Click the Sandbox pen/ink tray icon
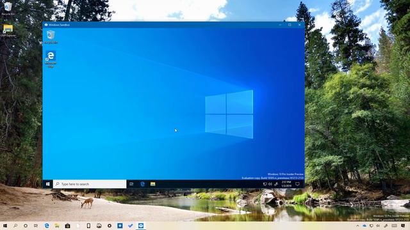 click(276, 184)
